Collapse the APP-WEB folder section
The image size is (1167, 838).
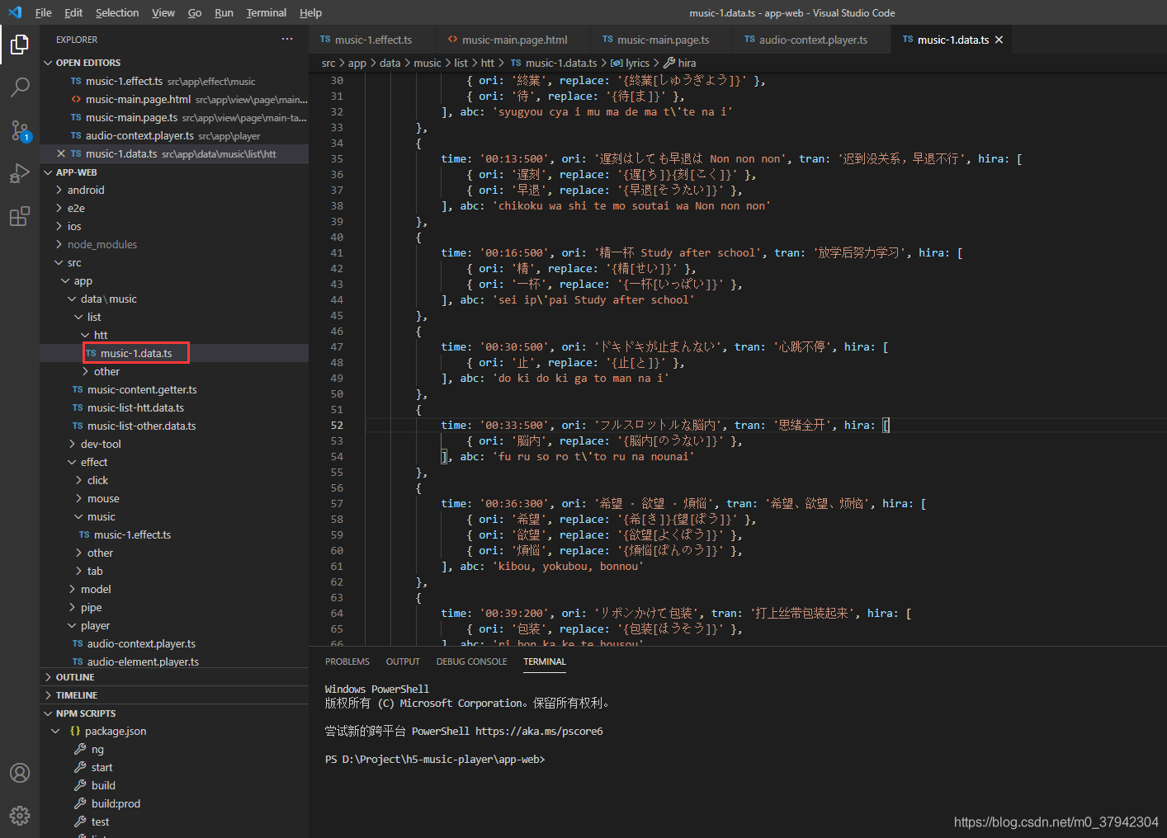point(48,172)
